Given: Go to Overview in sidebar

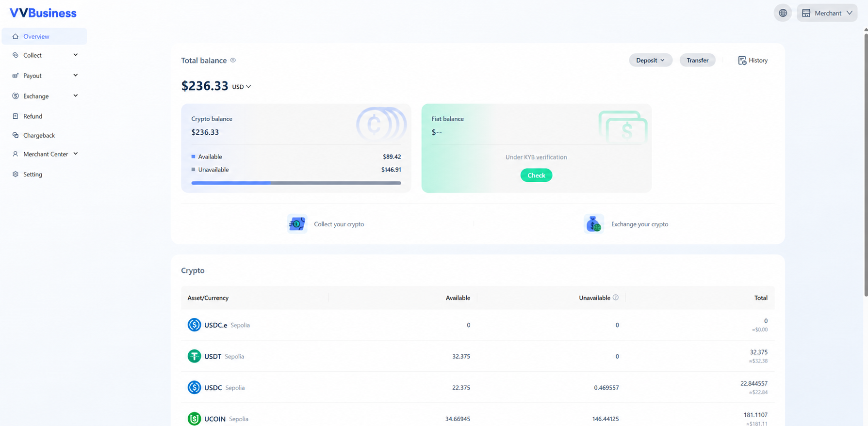Looking at the screenshot, I should click(44, 36).
